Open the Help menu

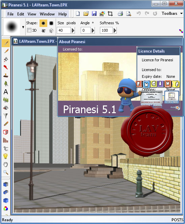(x=62, y=14)
